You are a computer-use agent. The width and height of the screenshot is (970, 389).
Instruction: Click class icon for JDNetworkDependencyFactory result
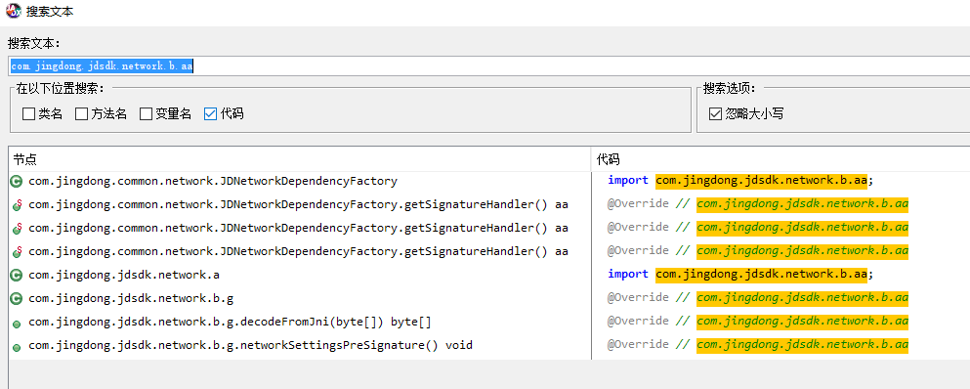(x=17, y=182)
